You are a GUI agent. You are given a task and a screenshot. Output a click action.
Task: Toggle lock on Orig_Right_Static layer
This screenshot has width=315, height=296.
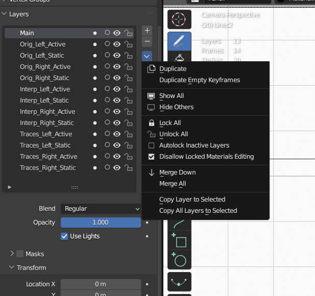(x=128, y=78)
